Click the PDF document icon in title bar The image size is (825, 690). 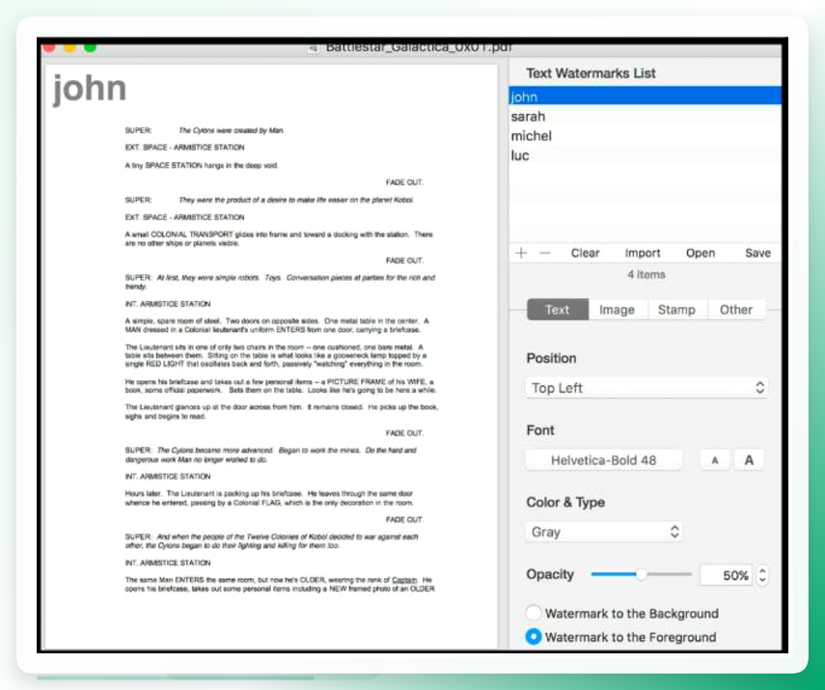313,48
